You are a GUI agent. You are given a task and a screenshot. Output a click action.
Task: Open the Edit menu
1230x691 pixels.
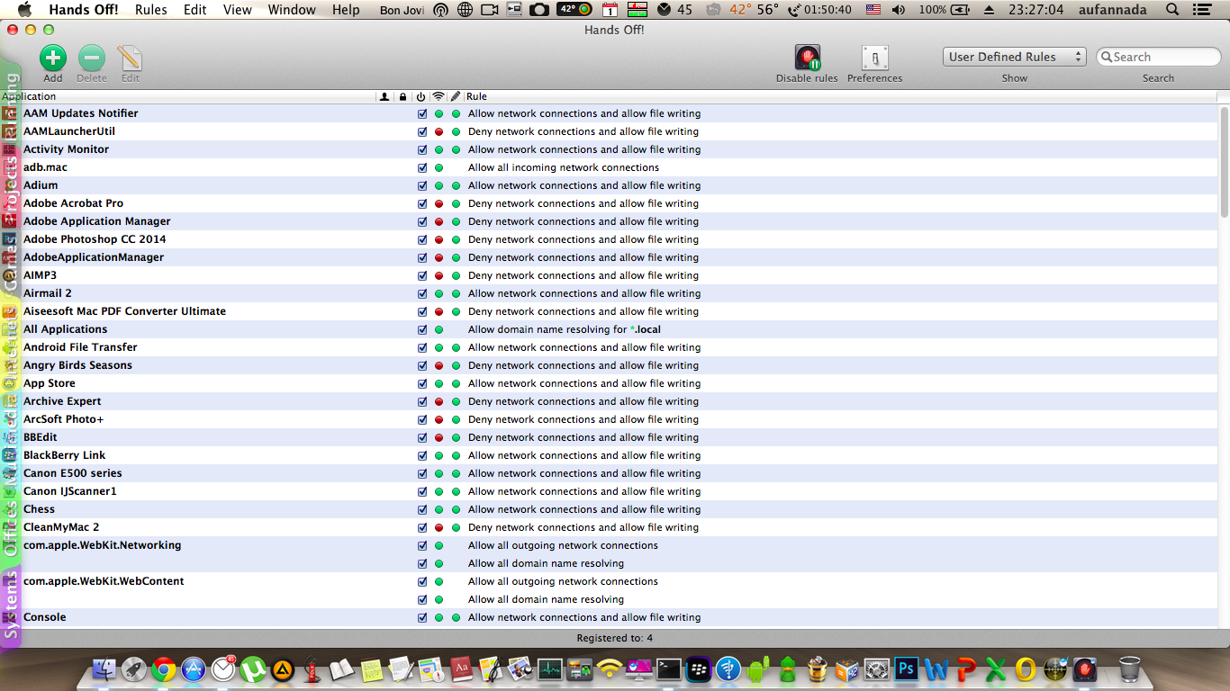tap(195, 10)
